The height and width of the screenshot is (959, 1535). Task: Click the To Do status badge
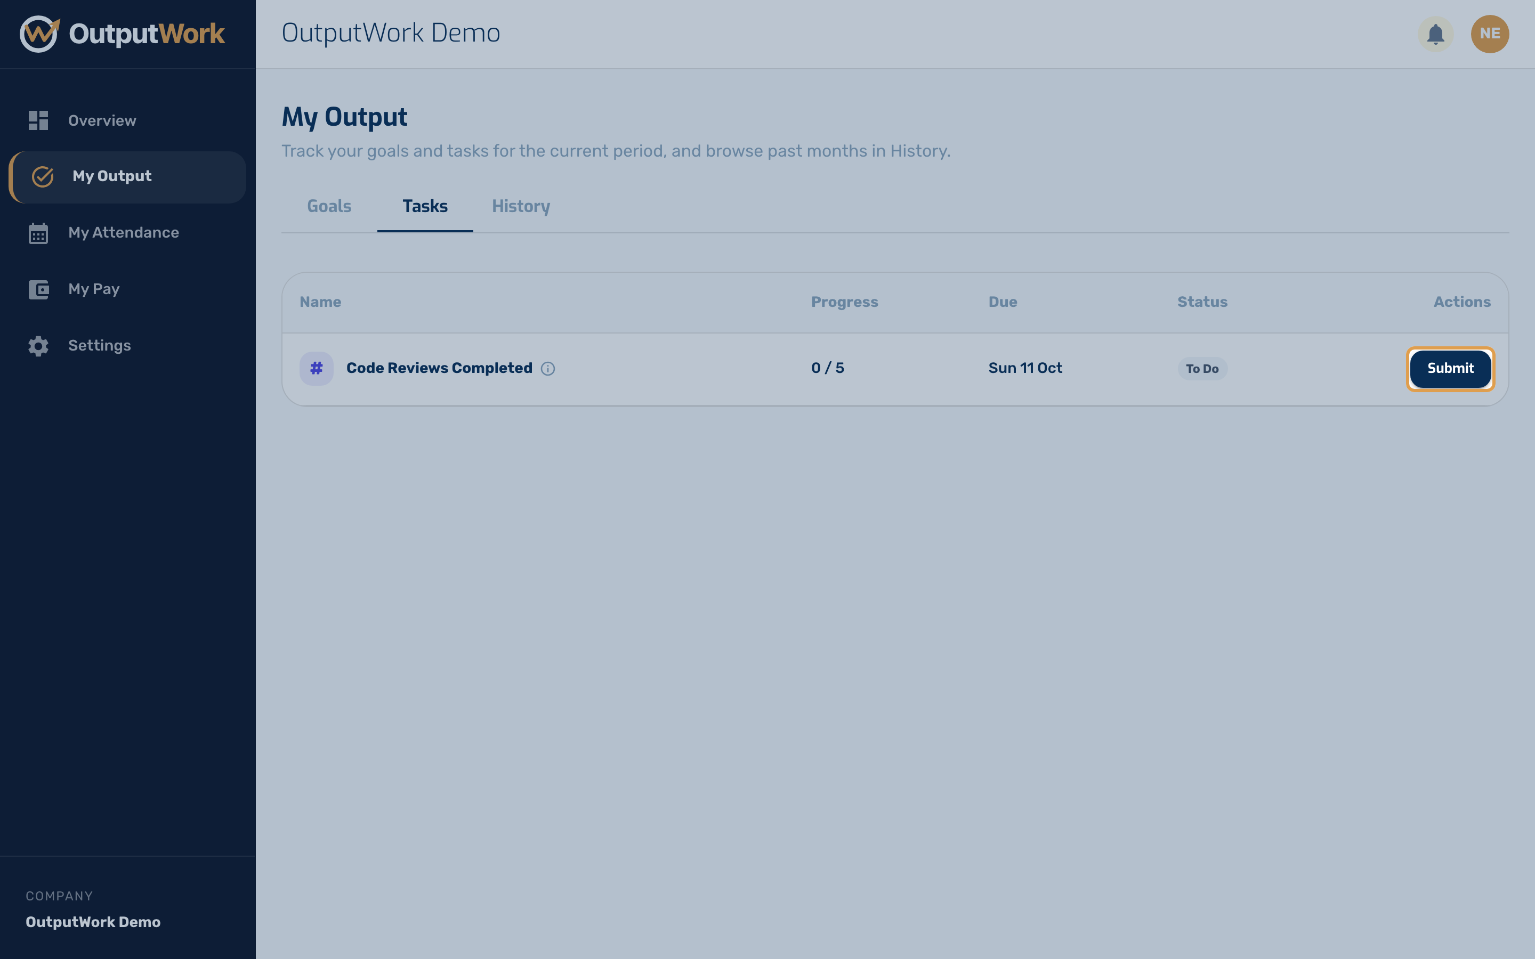1202,369
